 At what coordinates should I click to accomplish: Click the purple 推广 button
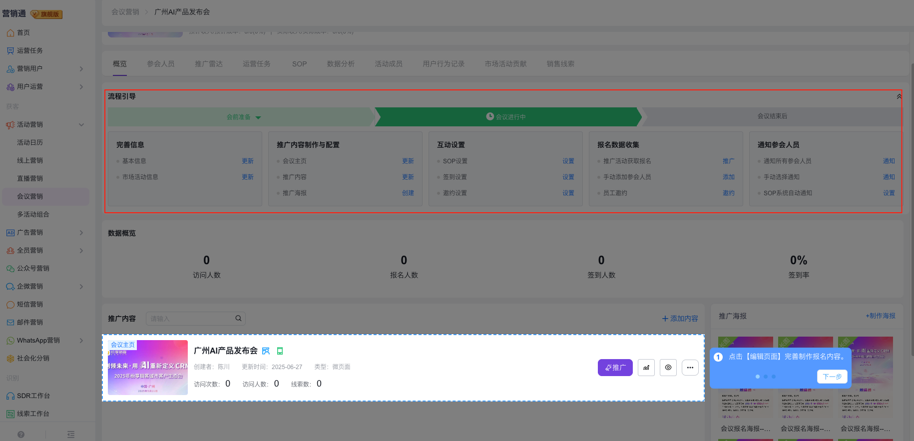coord(615,368)
